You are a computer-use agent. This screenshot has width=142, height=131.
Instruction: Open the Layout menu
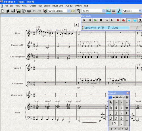pos(47,6)
